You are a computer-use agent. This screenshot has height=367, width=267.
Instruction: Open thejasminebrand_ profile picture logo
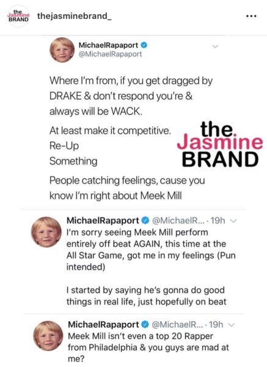click(18, 16)
